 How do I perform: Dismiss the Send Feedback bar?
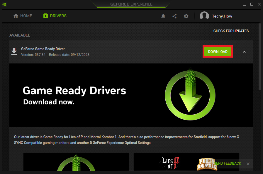(x=248, y=164)
